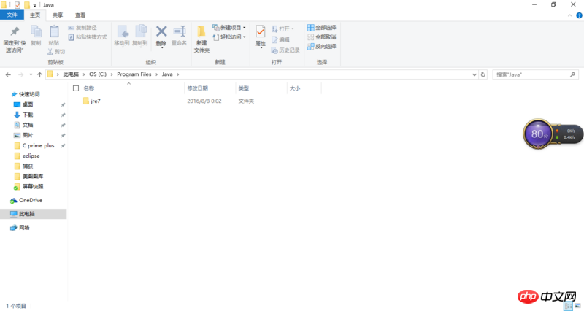Screen dimensions: 584x311
Task: Open the Help question mark icon
Action: pyautogui.click(x=579, y=15)
